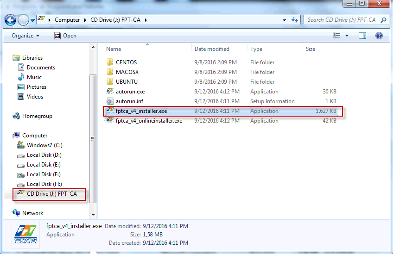Click the search magnifier icon
This screenshot has height=254, width=393.
(383, 20)
